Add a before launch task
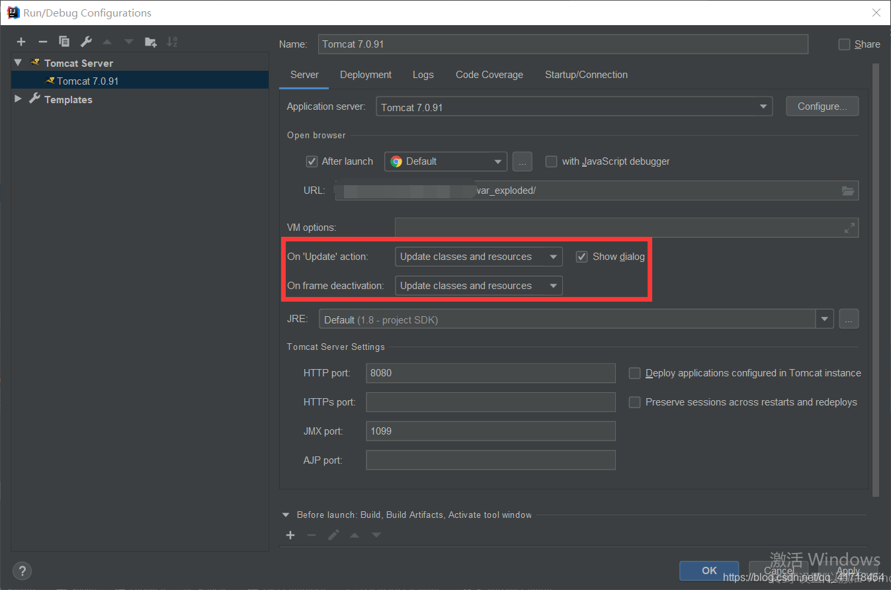Screen dimensions: 891x590 pyautogui.click(x=290, y=534)
